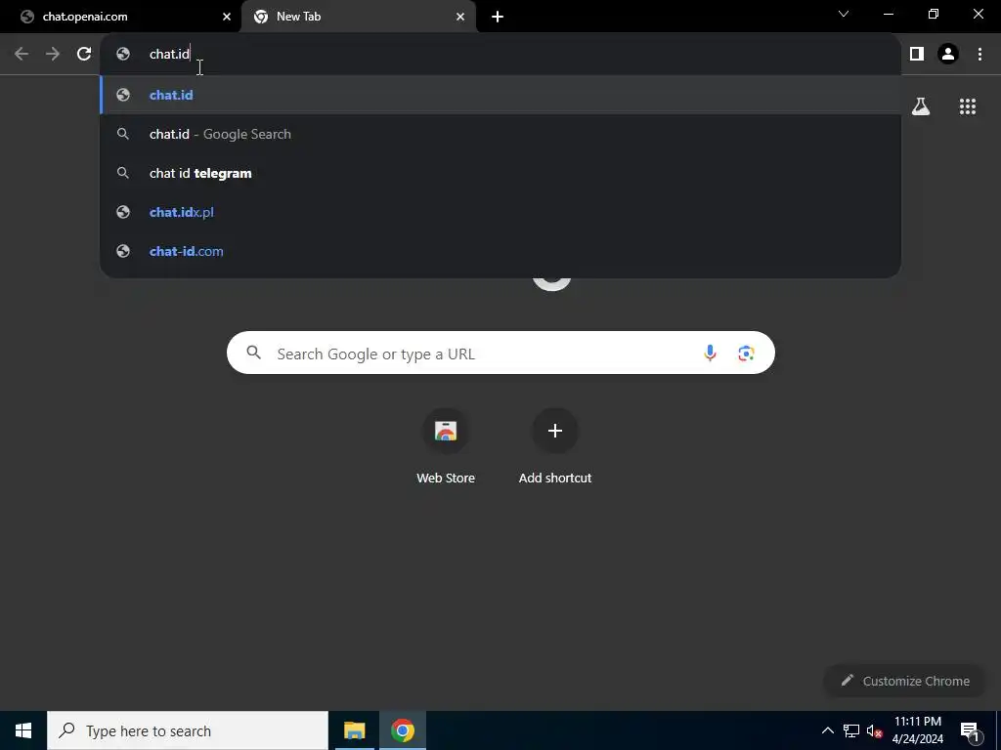
Task: Click the Add shortcut plus icon
Action: (x=555, y=431)
